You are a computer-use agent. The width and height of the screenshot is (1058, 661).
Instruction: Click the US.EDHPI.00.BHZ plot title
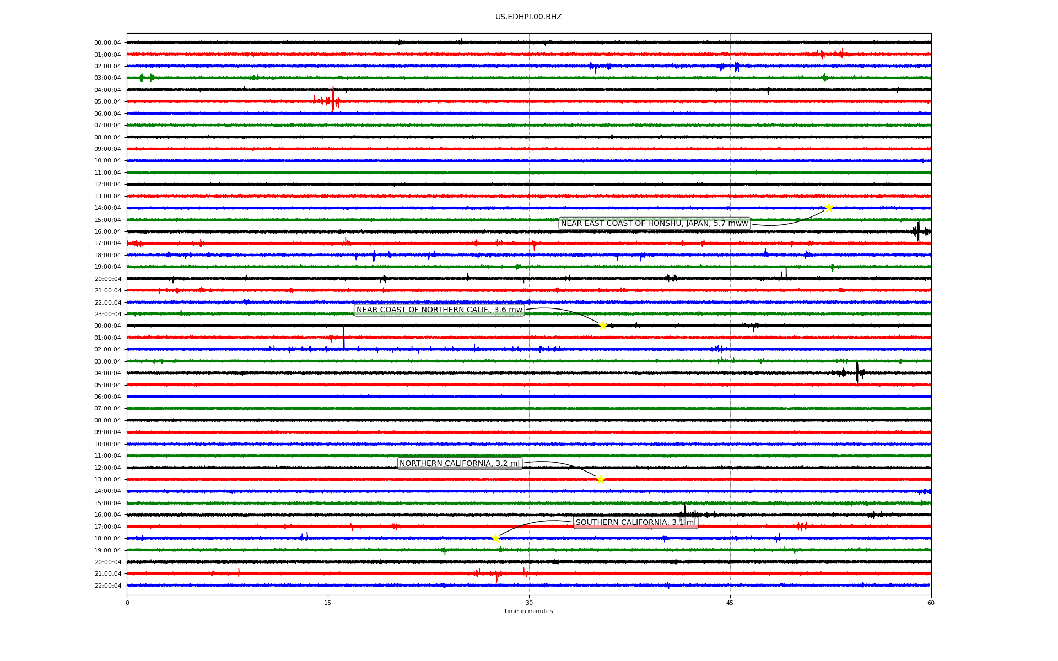[x=528, y=17]
